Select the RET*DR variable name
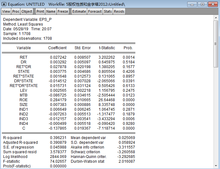Image resolution: width=220 pixels, height=169 pixels. 24,67
